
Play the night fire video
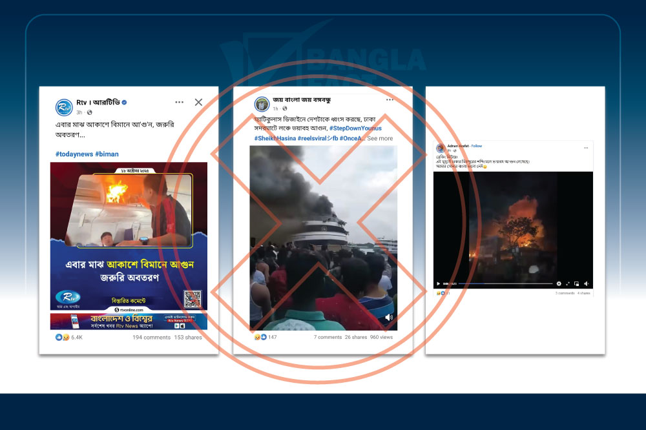[439, 283]
